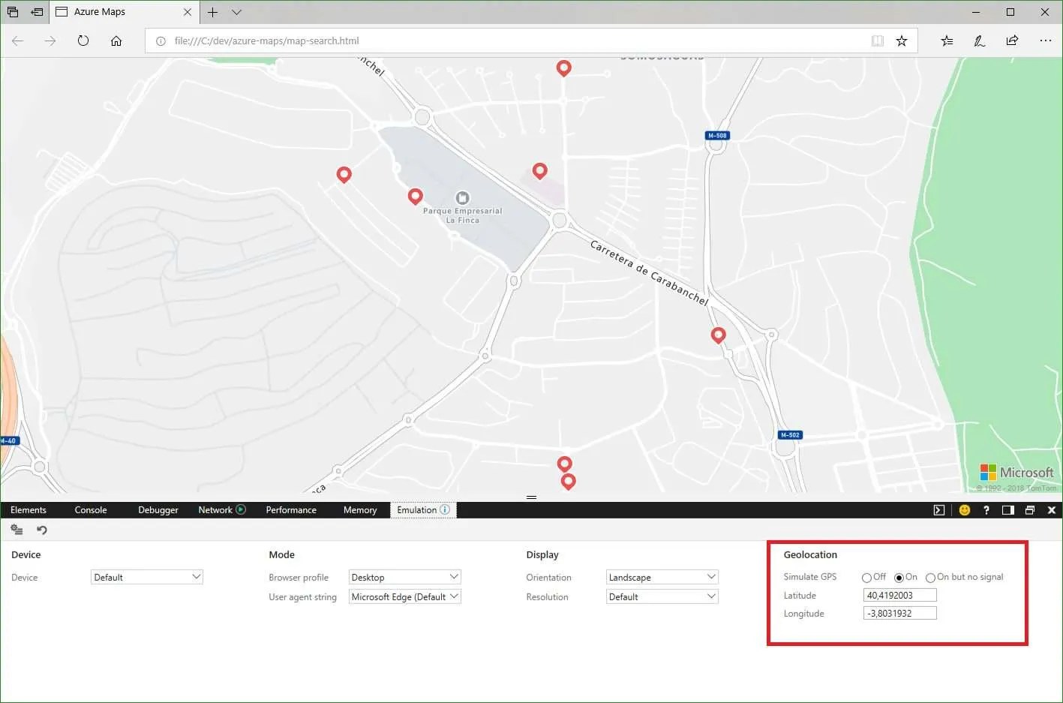The width and height of the screenshot is (1063, 703).
Task: Select the On but no signal option
Action: click(930, 578)
